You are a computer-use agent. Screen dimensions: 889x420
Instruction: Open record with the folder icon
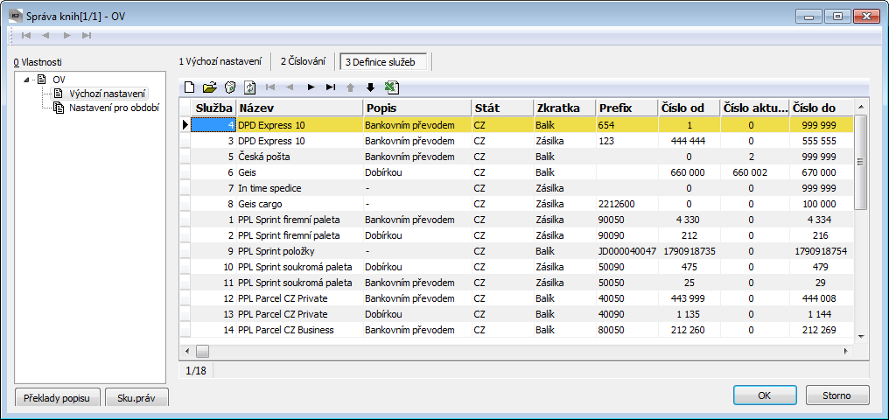(210, 87)
